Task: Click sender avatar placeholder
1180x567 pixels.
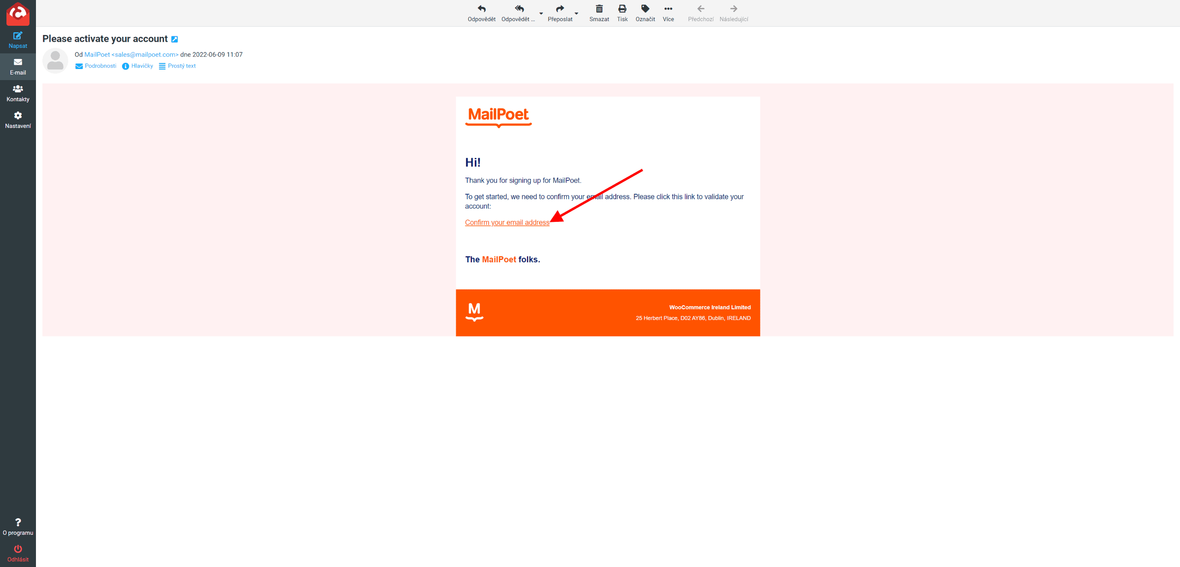Action: (55, 61)
